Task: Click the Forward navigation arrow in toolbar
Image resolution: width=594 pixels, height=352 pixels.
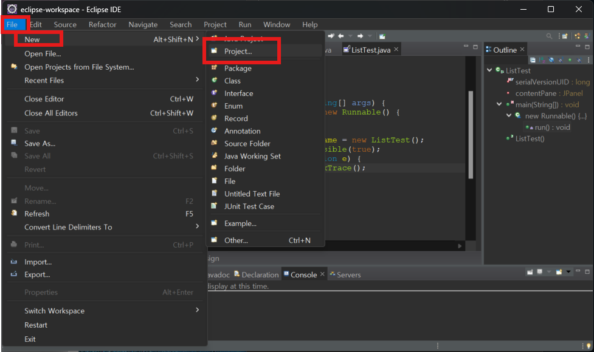Action: (x=361, y=36)
